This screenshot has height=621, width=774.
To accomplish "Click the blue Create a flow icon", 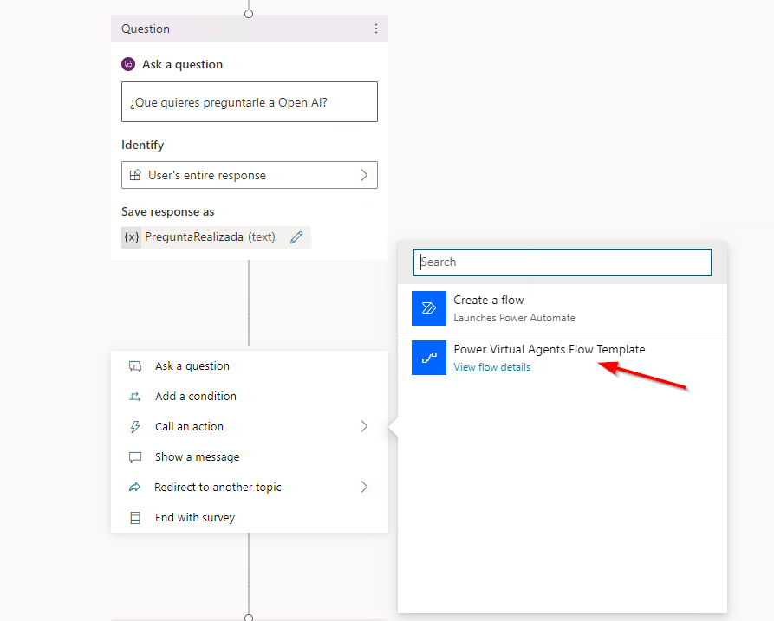I will (428, 307).
